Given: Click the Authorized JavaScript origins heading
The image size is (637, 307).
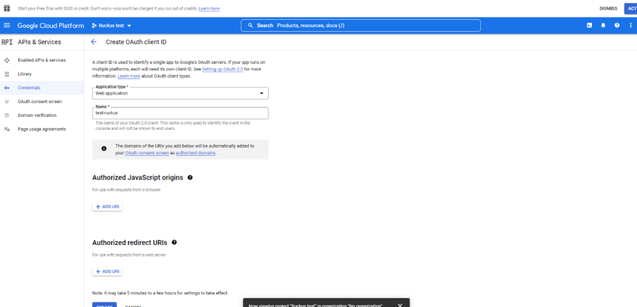Looking at the screenshot, I should pos(138,178).
